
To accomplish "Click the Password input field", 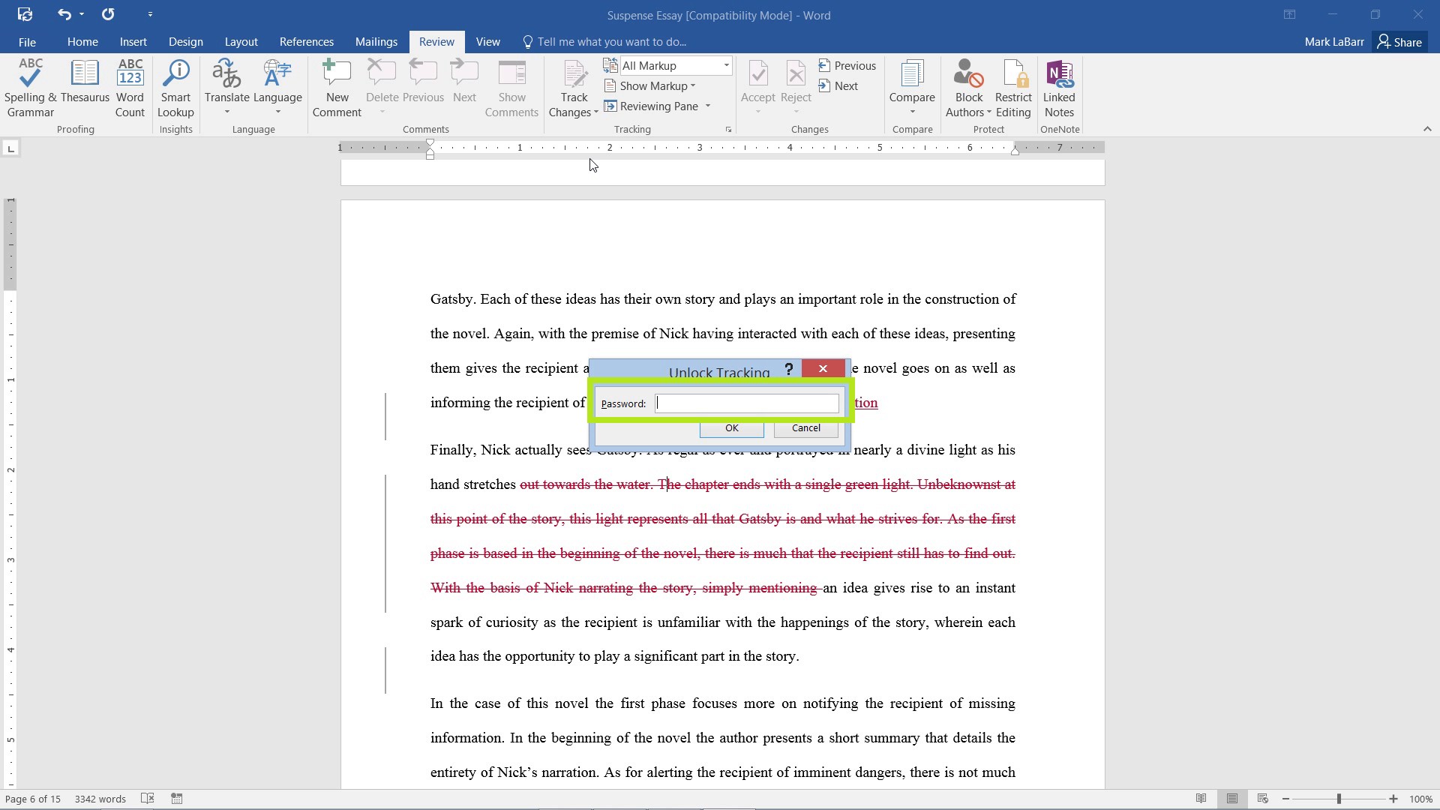I will 746,403.
